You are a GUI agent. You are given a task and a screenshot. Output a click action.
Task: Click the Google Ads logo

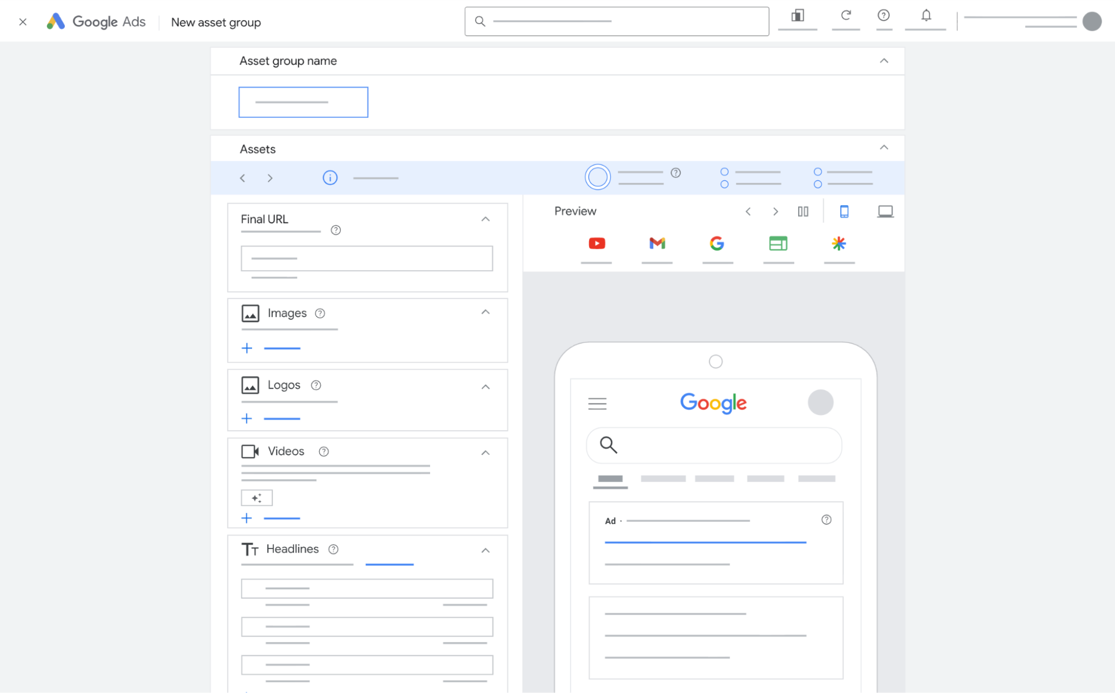pos(96,22)
